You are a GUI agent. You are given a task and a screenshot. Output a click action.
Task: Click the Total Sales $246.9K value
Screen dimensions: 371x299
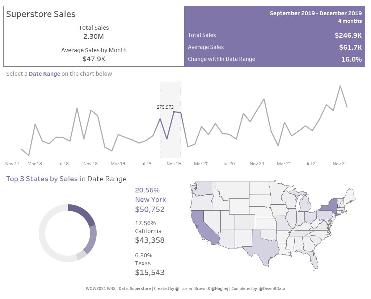[x=349, y=35]
